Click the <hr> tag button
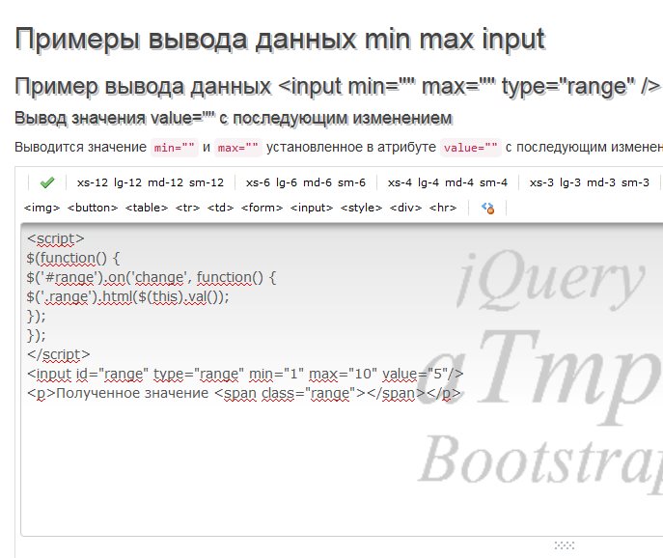663x558 pixels. click(x=443, y=208)
